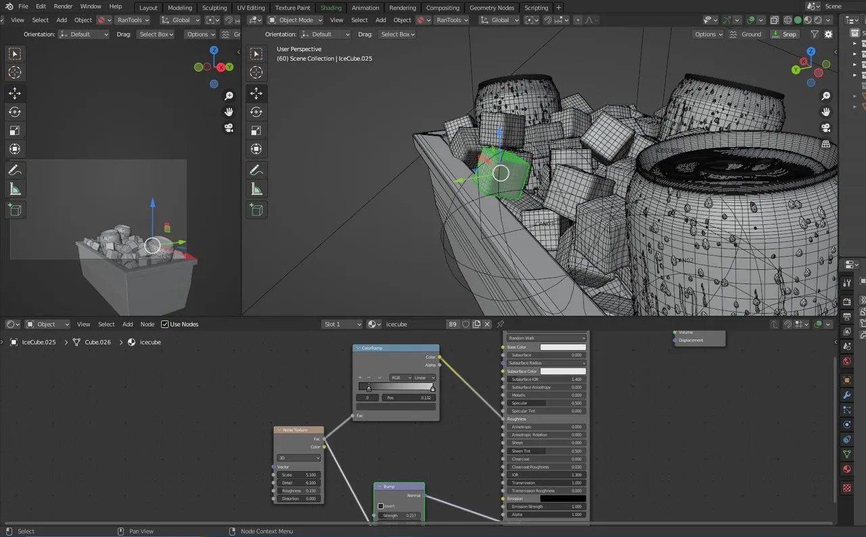
Task: Open the Modifier properties wrench tab
Action: [846, 395]
